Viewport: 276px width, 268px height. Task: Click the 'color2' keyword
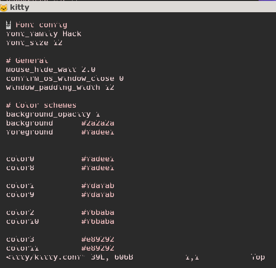point(20,213)
